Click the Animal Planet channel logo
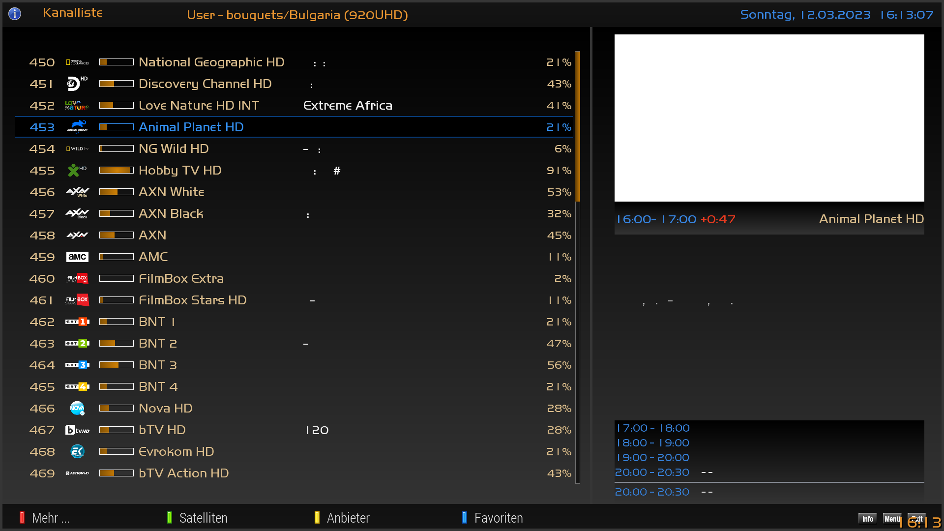 coord(77,127)
